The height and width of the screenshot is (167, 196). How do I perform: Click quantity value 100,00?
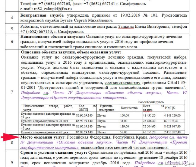[125, 115]
